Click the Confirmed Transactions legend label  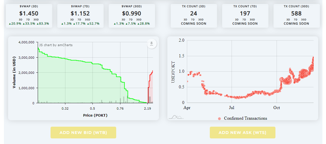(x=246, y=118)
